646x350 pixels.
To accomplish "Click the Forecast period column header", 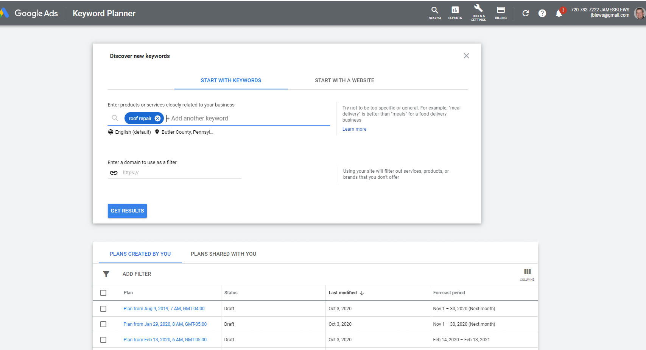I will (x=449, y=293).
